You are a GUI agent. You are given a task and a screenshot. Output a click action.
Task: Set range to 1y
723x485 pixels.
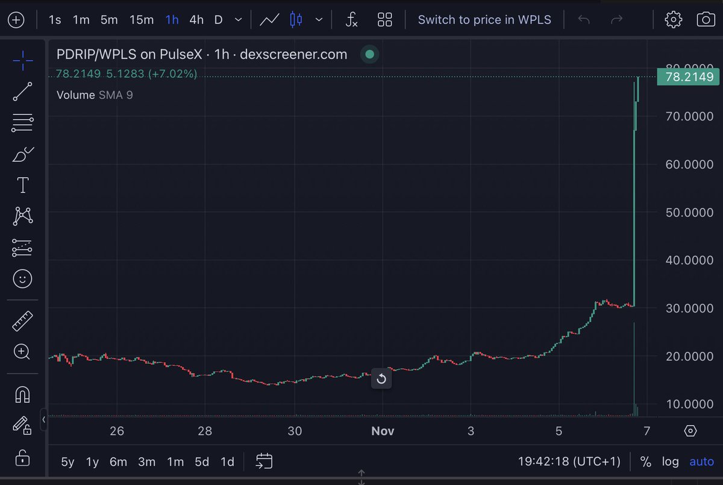click(92, 462)
